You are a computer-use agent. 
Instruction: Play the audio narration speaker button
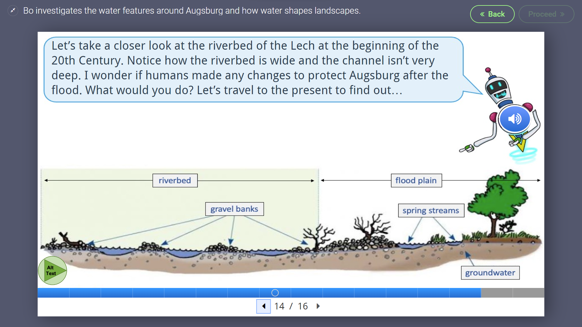tap(514, 119)
